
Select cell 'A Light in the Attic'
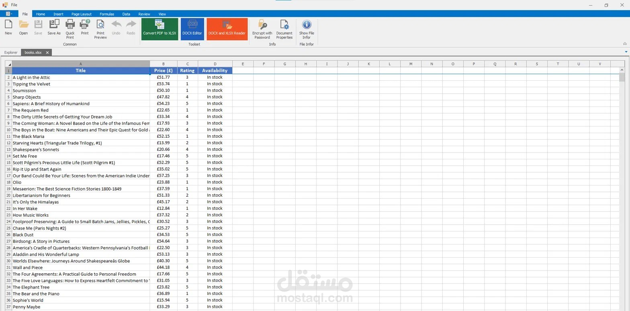pyautogui.click(x=81, y=77)
